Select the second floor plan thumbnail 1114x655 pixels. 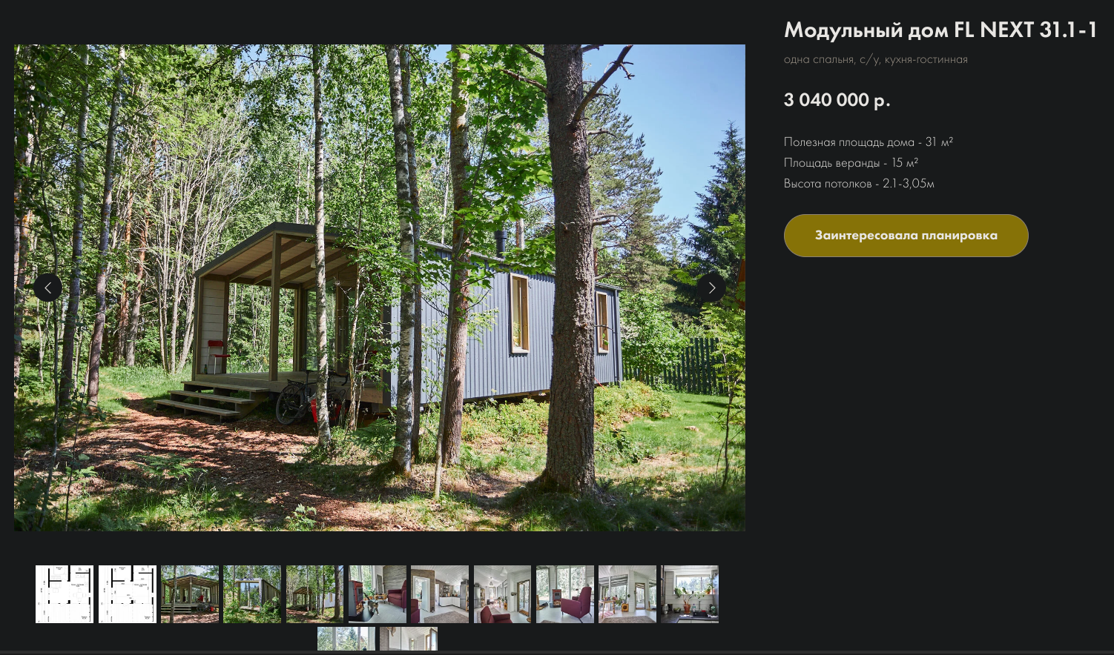[128, 594]
